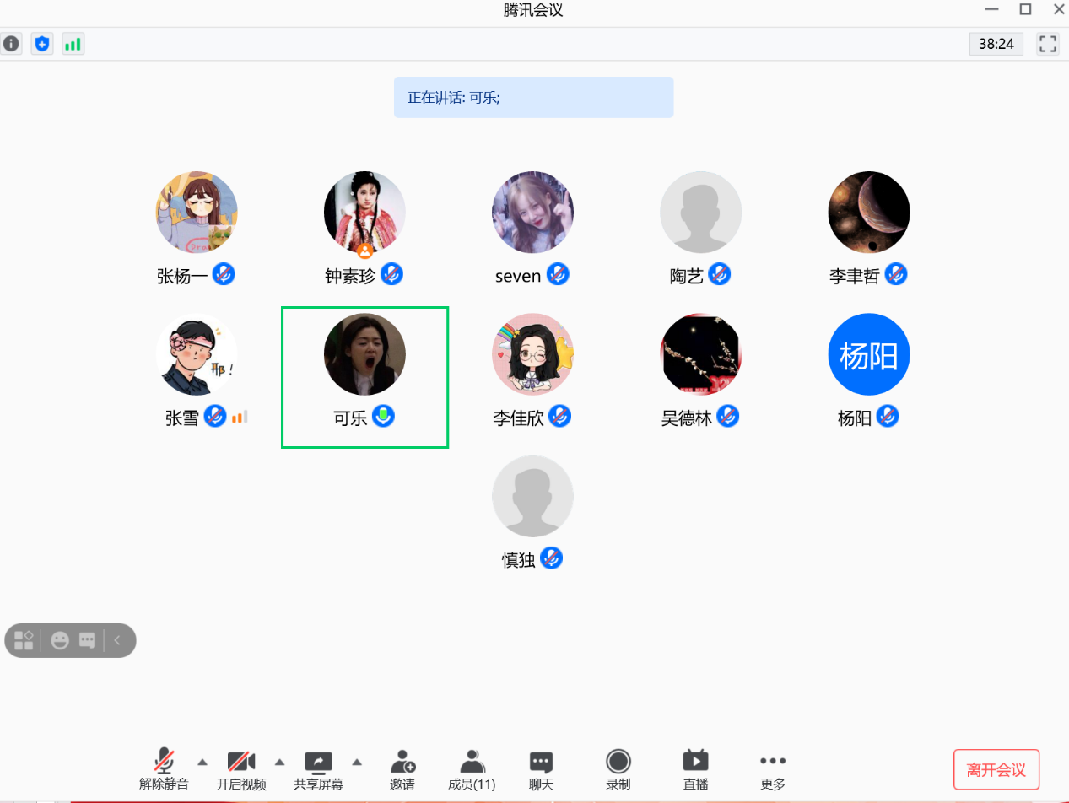Open the meeting info icon
The height and width of the screenshot is (803, 1069).
(11, 44)
